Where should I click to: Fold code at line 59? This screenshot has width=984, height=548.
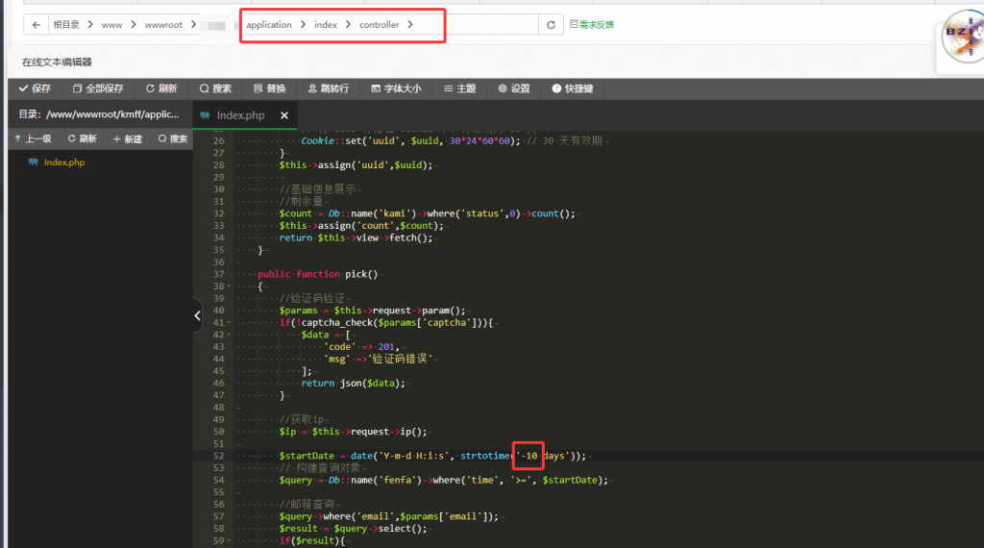tap(229, 540)
